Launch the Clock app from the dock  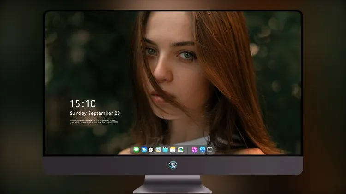(151, 149)
